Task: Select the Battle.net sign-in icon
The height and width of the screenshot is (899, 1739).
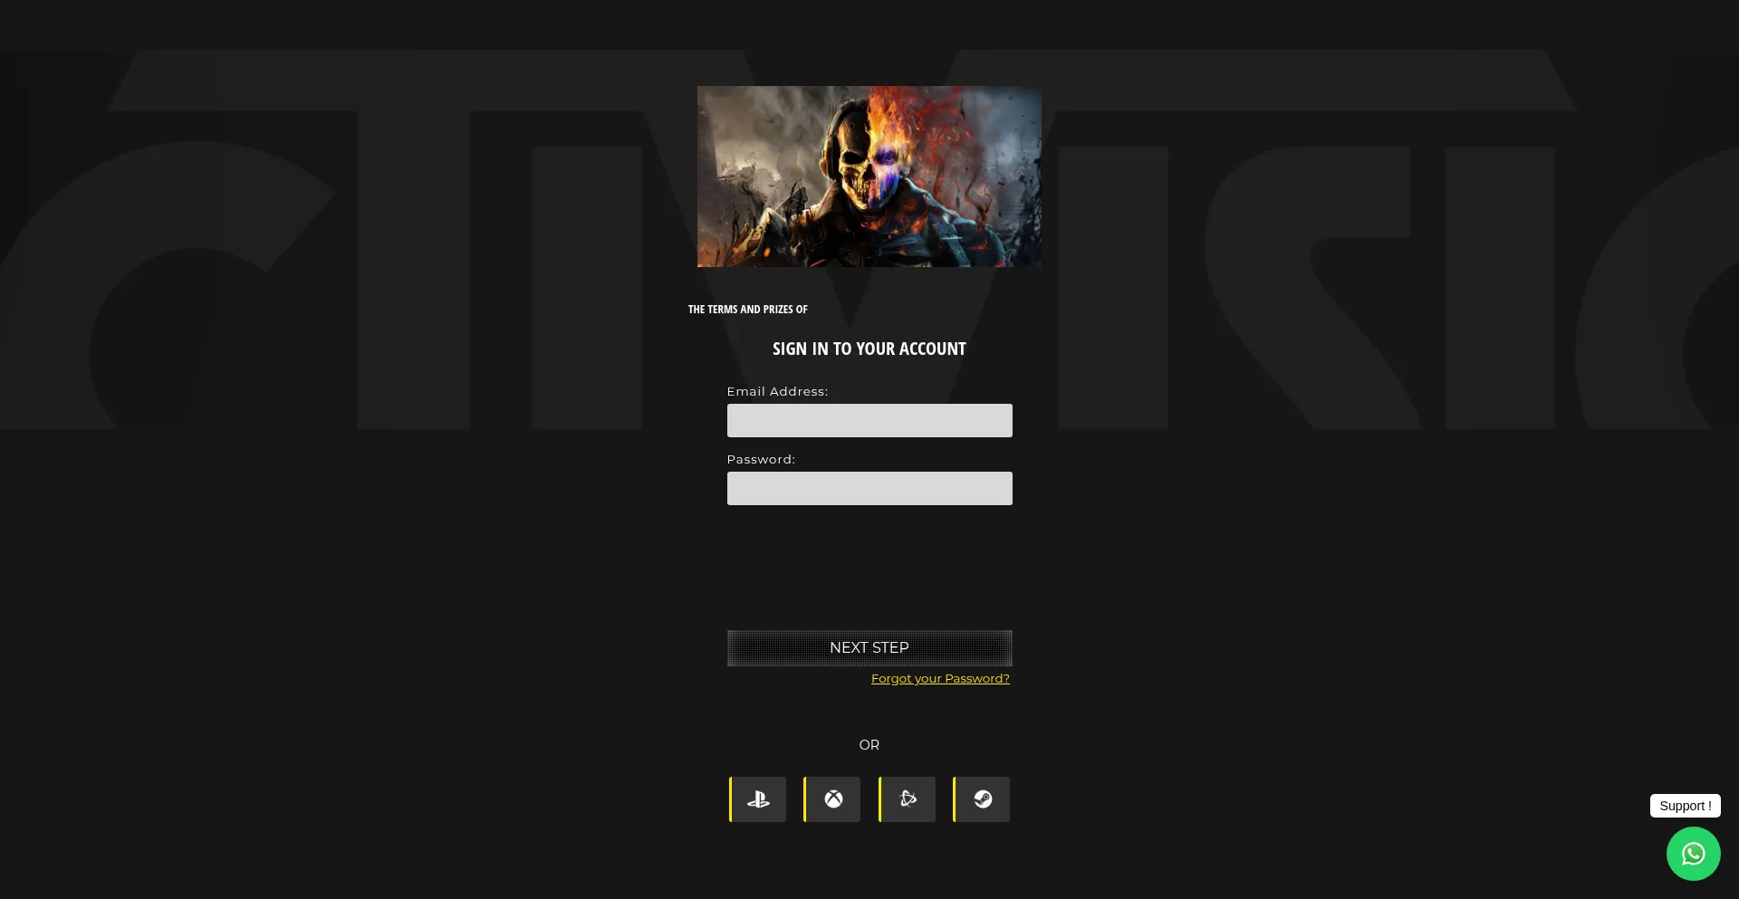Action: 908,799
